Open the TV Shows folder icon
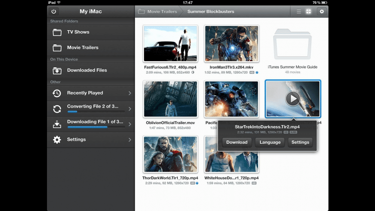The height and width of the screenshot is (211, 375). point(57,32)
